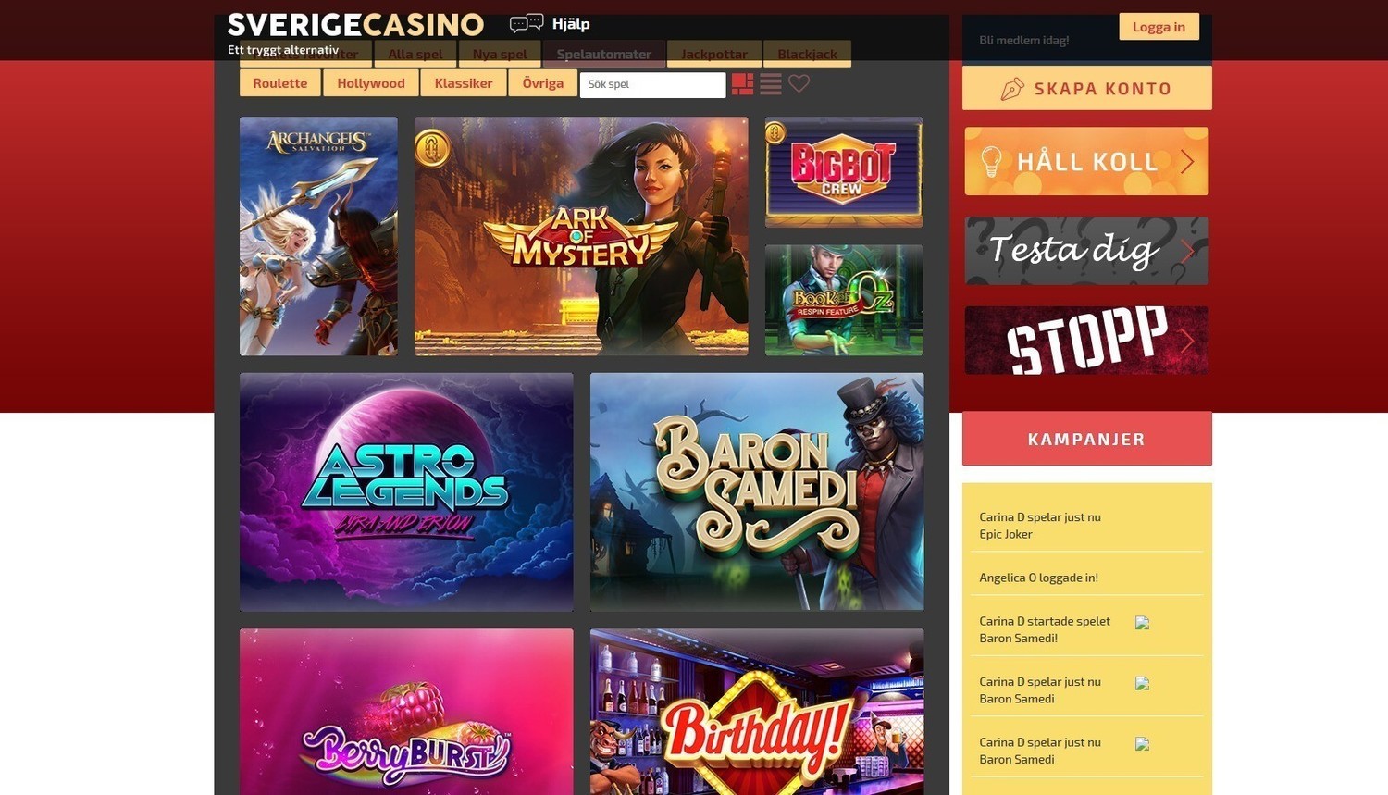Open the Klassiker games tab
This screenshot has height=795, width=1388.
tap(464, 83)
